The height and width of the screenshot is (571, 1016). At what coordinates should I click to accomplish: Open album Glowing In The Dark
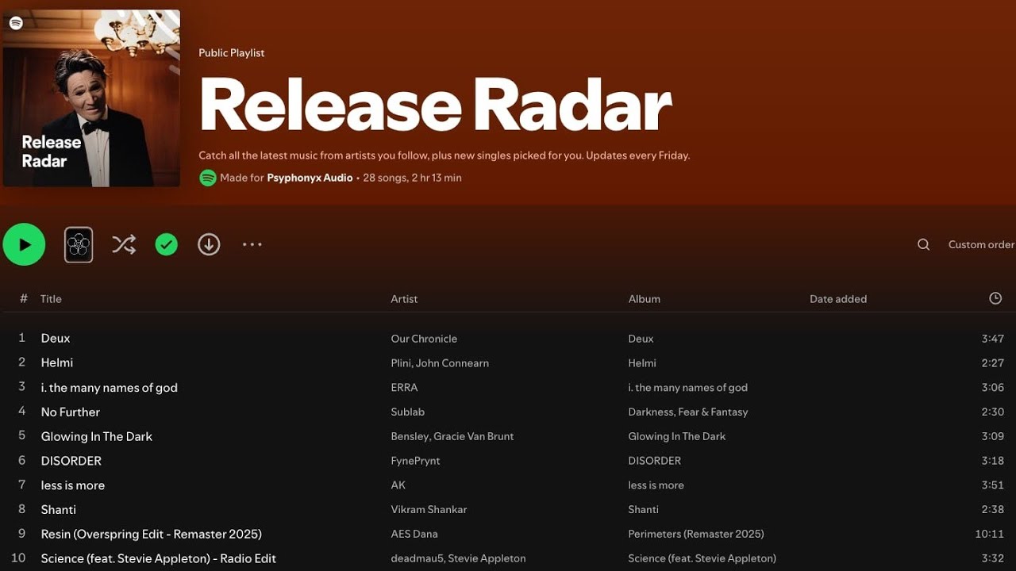(x=677, y=436)
